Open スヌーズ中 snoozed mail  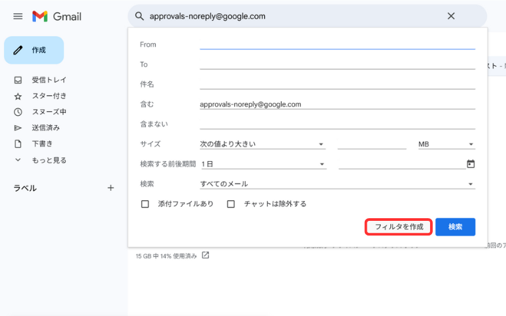click(x=49, y=112)
